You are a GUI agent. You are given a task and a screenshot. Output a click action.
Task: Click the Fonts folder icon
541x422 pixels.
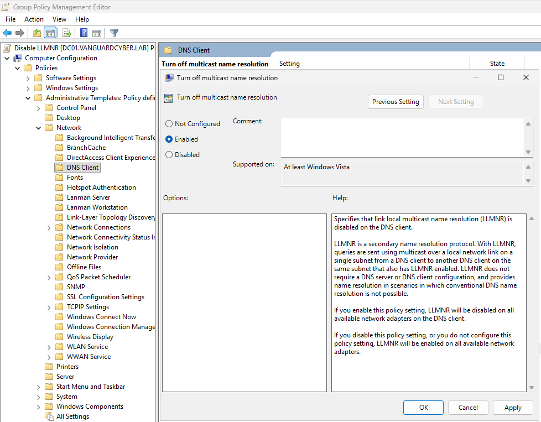pos(59,178)
